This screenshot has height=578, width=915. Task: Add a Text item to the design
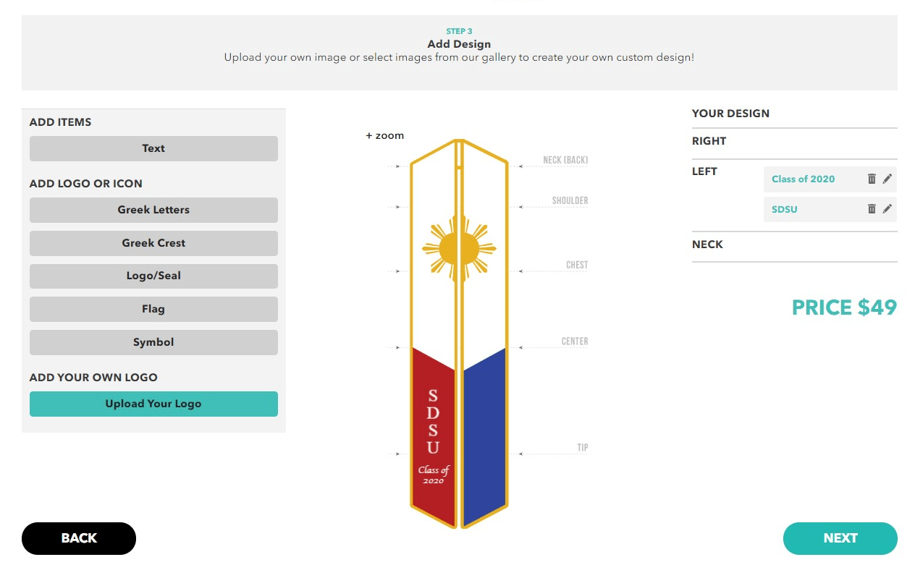coord(153,148)
